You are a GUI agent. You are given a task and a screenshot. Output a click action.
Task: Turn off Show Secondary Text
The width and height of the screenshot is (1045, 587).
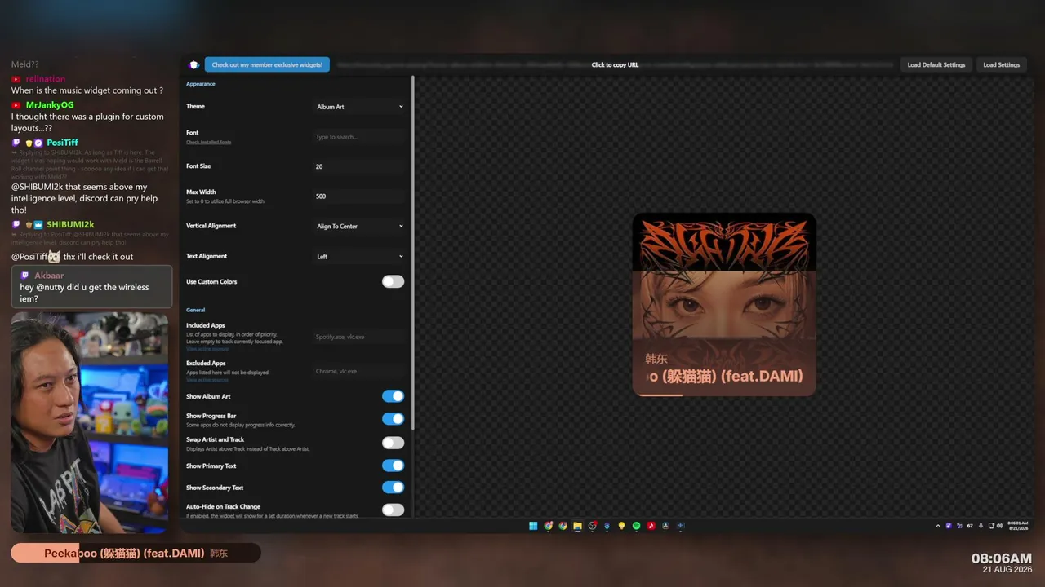[x=393, y=488]
